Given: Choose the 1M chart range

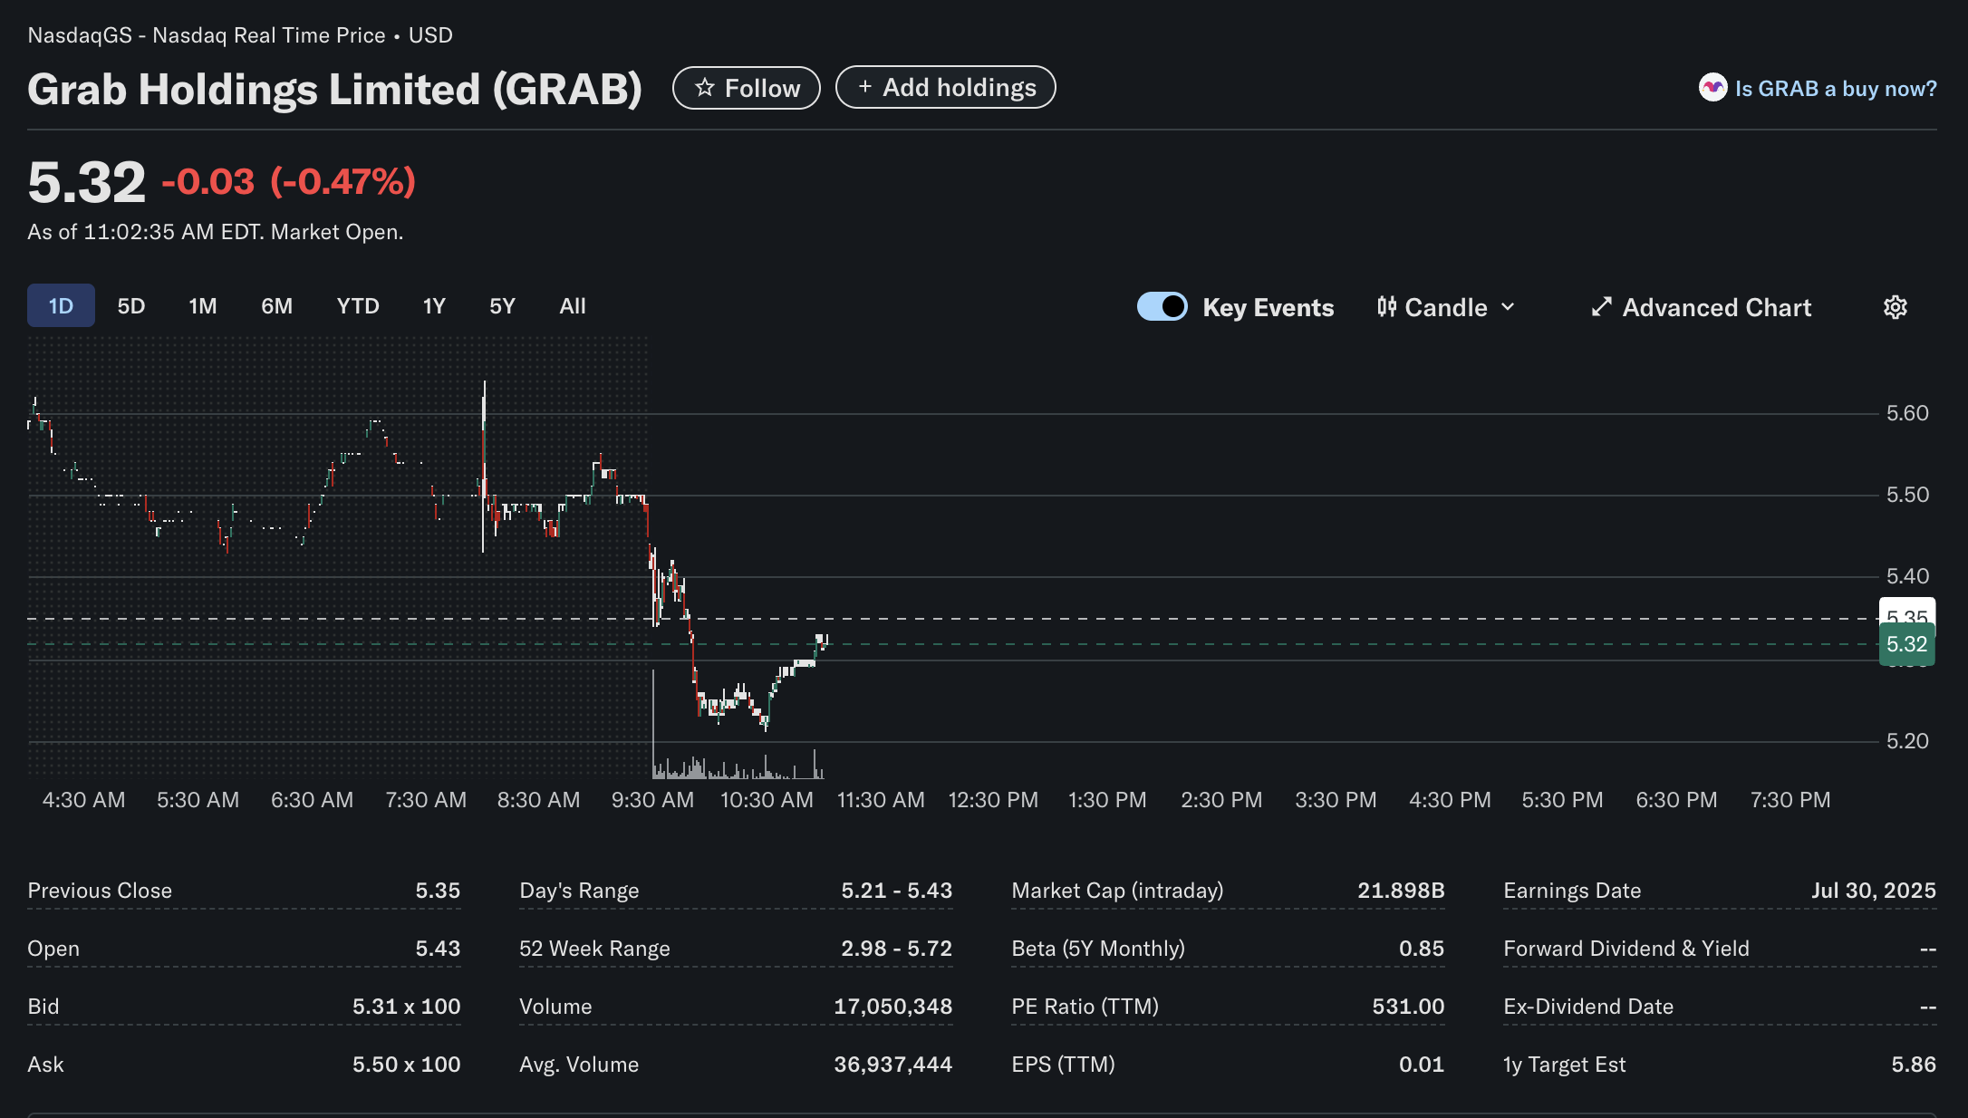Looking at the screenshot, I should pyautogui.click(x=203, y=306).
